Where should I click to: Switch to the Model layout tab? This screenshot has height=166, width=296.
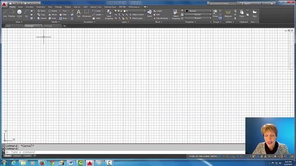(x=8, y=156)
